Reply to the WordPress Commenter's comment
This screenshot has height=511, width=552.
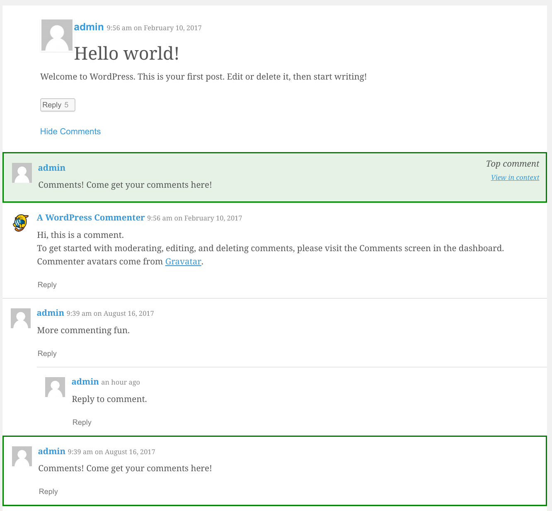[47, 285]
